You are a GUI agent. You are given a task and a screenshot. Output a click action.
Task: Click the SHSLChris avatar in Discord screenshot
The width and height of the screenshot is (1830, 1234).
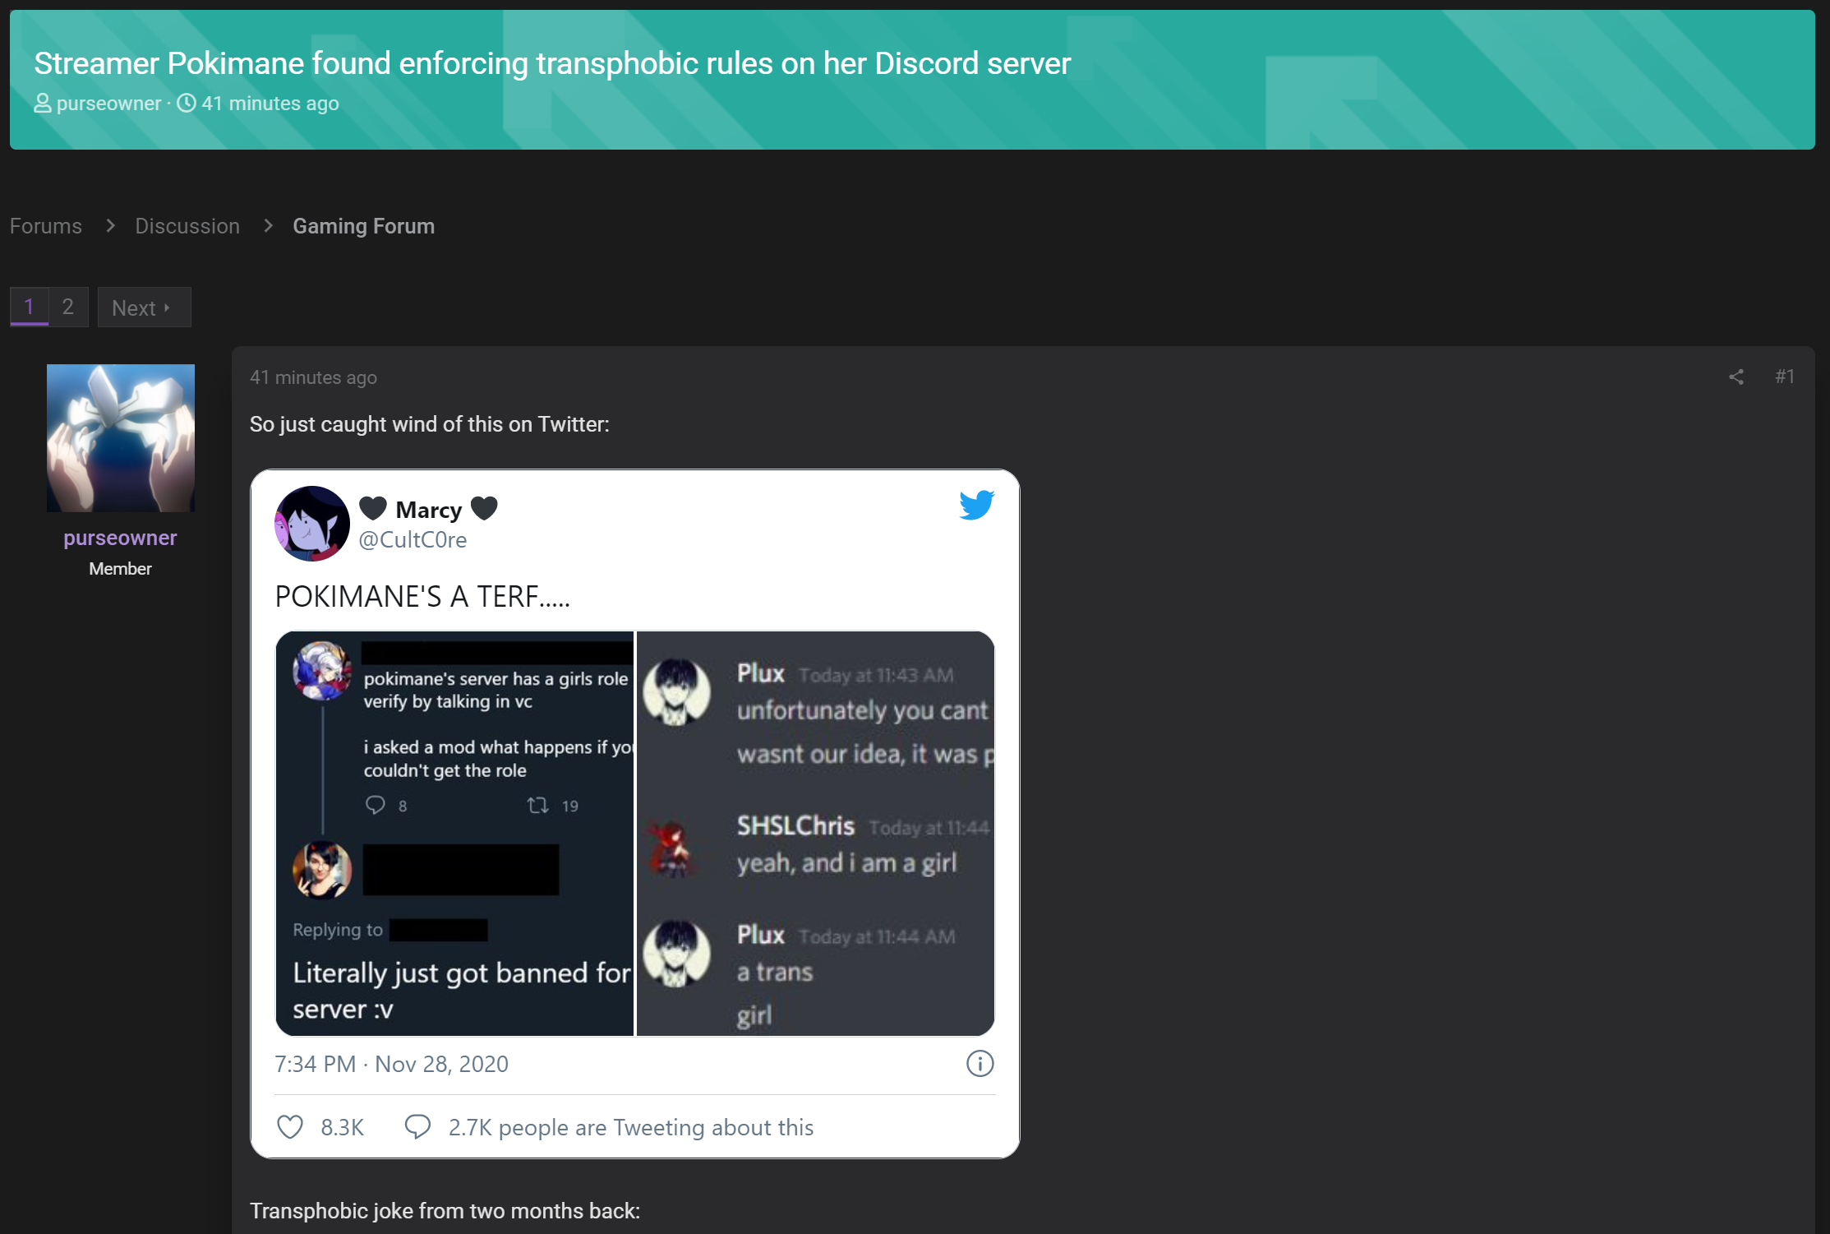(672, 848)
